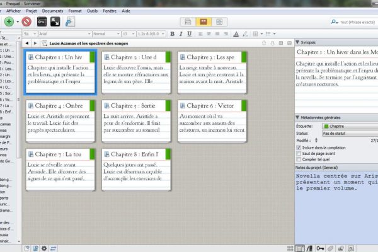Enable 'Saut de page avant' checkbox
The width and height of the screenshot is (378, 252).
coord(299,152)
